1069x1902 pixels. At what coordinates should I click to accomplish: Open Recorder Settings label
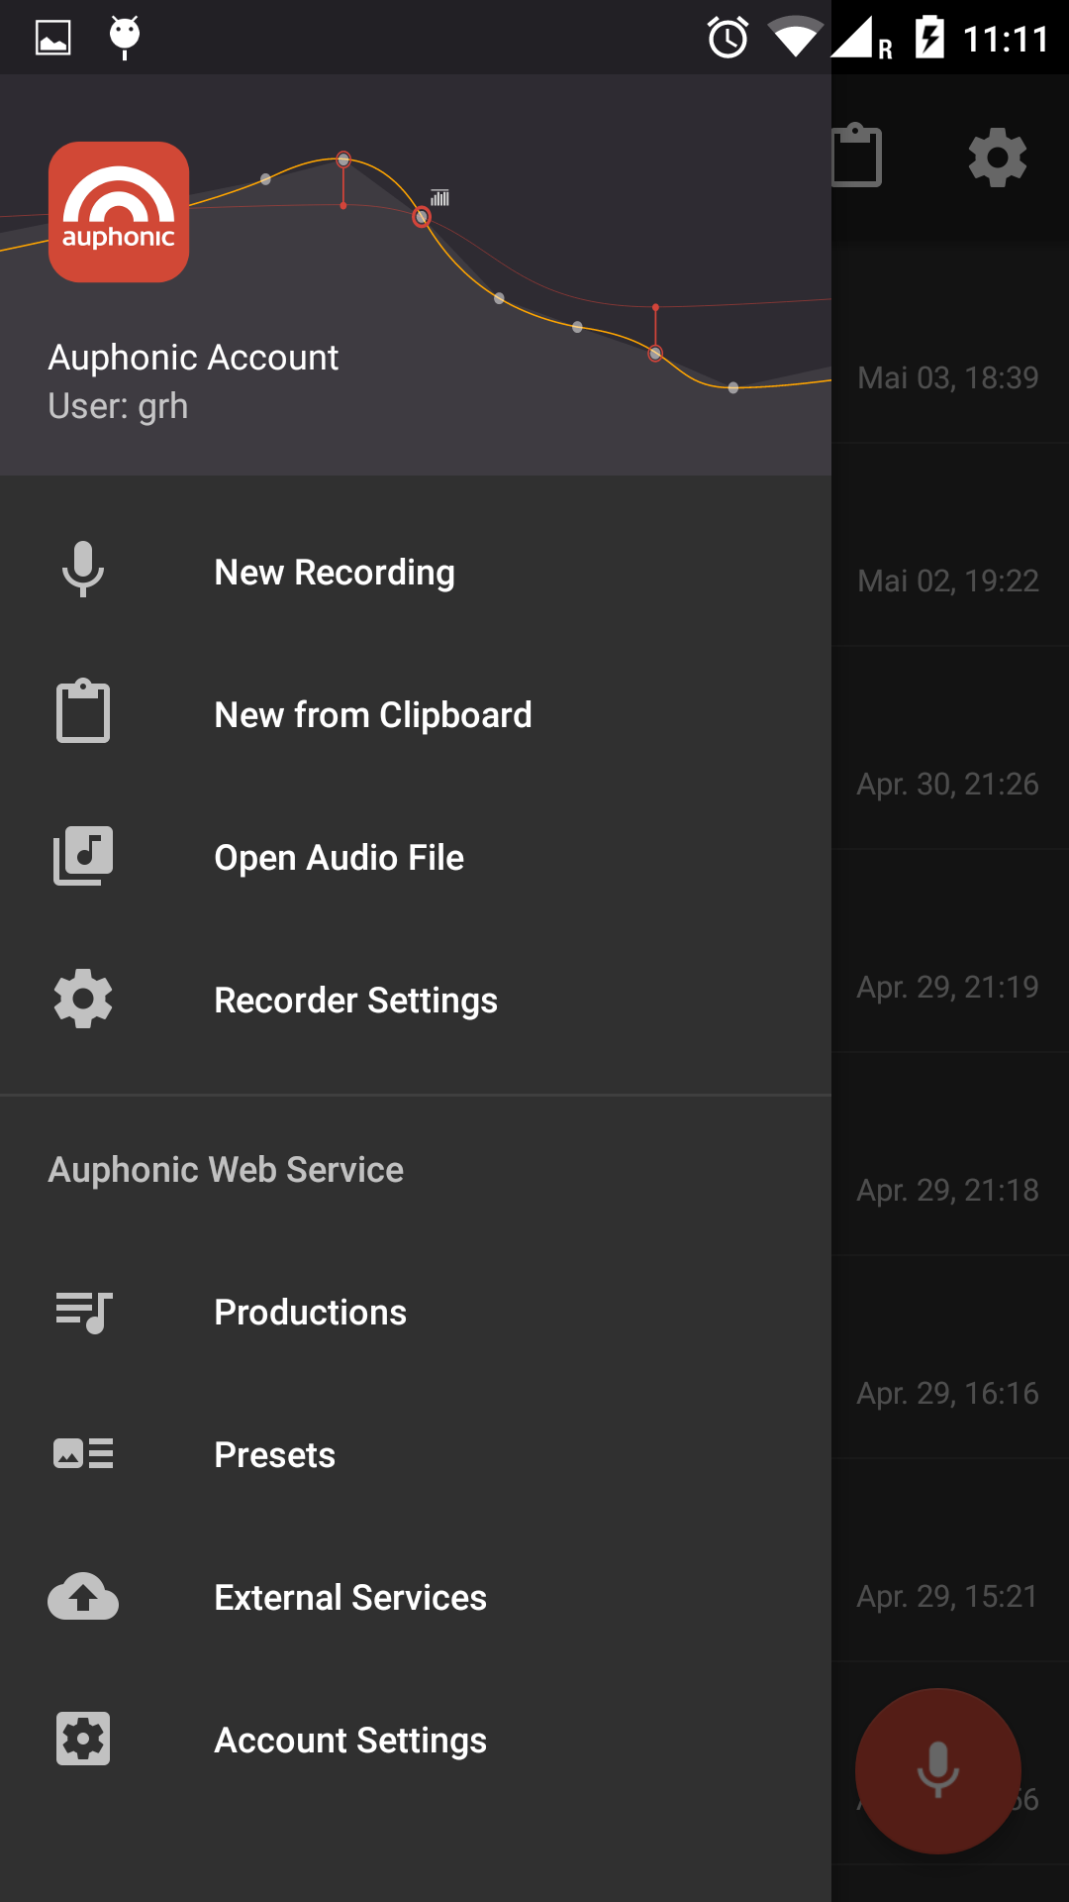(355, 1001)
